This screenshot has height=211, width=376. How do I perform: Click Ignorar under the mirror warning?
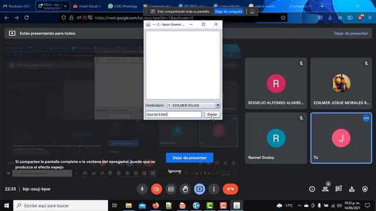[174, 171]
